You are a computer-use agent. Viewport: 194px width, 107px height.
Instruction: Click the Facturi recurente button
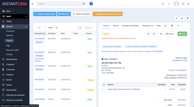[x=82, y=14]
